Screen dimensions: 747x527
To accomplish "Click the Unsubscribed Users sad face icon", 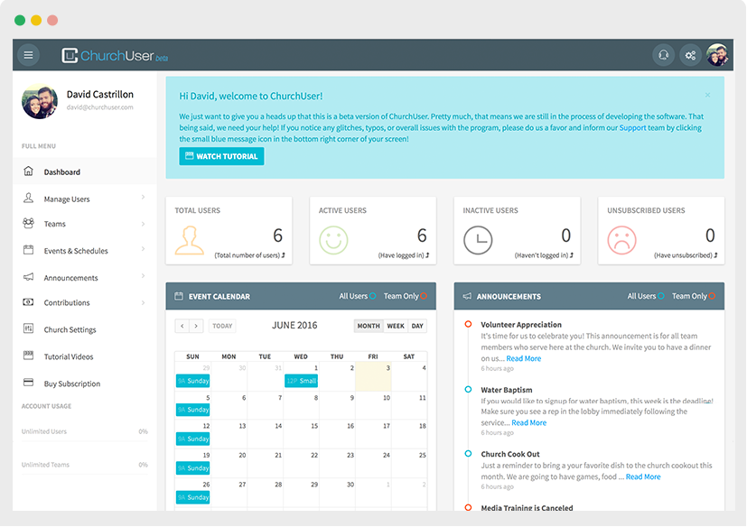I will (621, 240).
